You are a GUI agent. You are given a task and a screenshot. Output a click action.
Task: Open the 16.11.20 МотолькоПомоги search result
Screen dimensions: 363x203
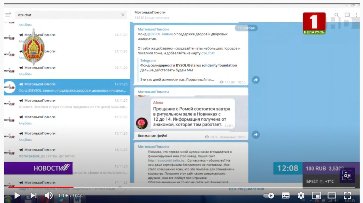67,104
